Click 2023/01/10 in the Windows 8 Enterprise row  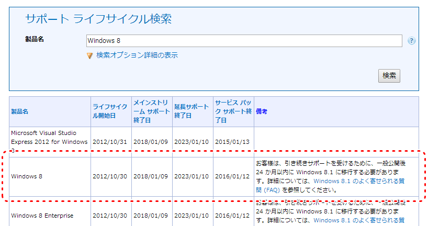[192, 216]
